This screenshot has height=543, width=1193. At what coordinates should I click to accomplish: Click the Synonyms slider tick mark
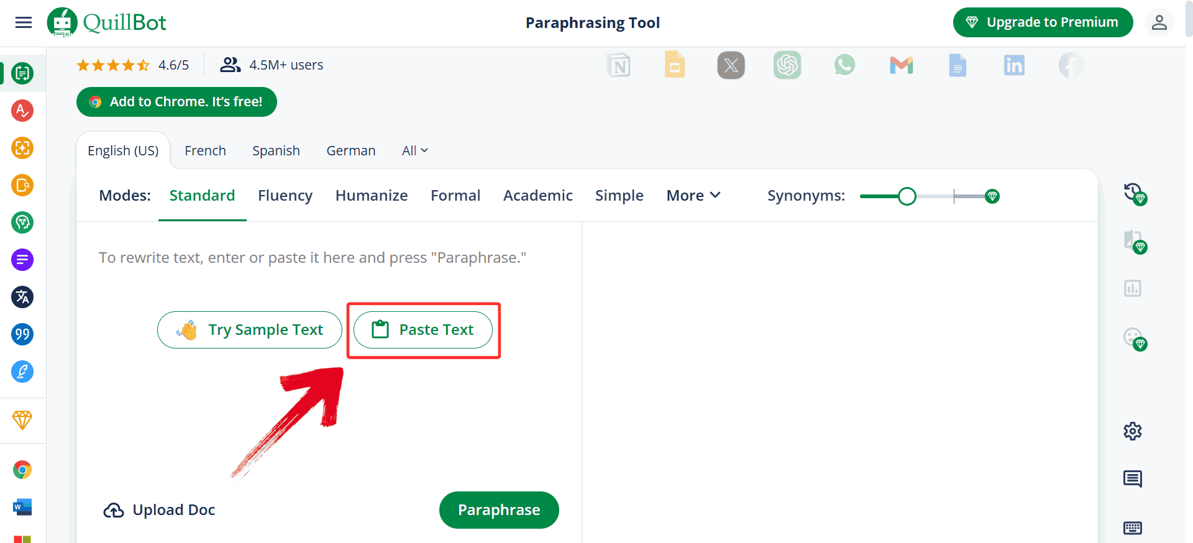point(954,196)
